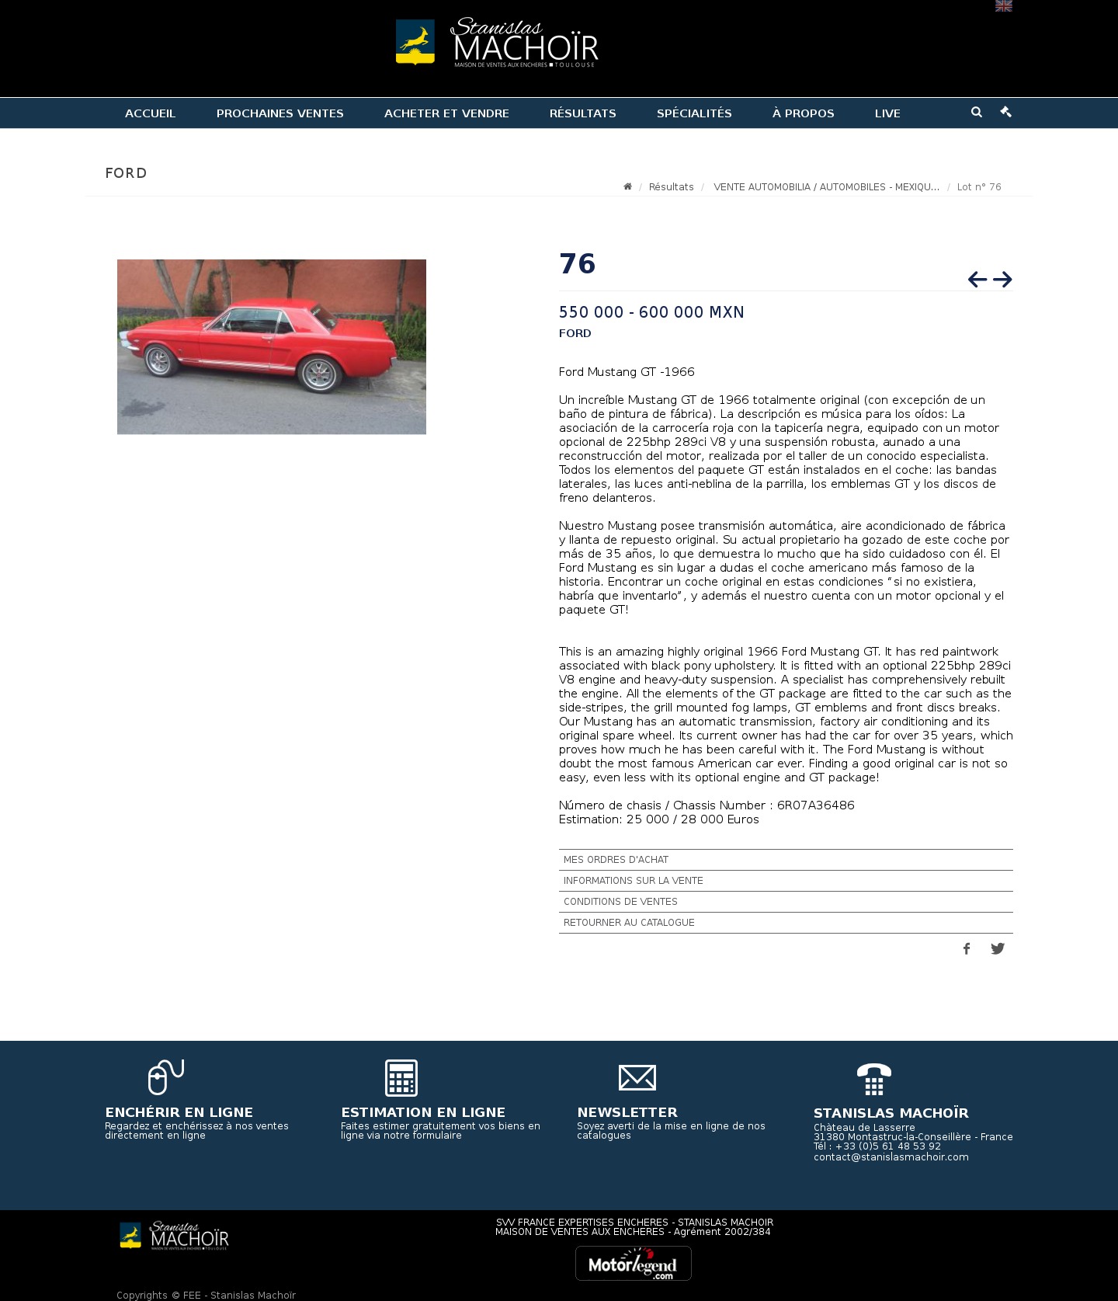Open the Spécialités menu
Image resolution: width=1118 pixels, height=1301 pixels.
click(x=694, y=113)
